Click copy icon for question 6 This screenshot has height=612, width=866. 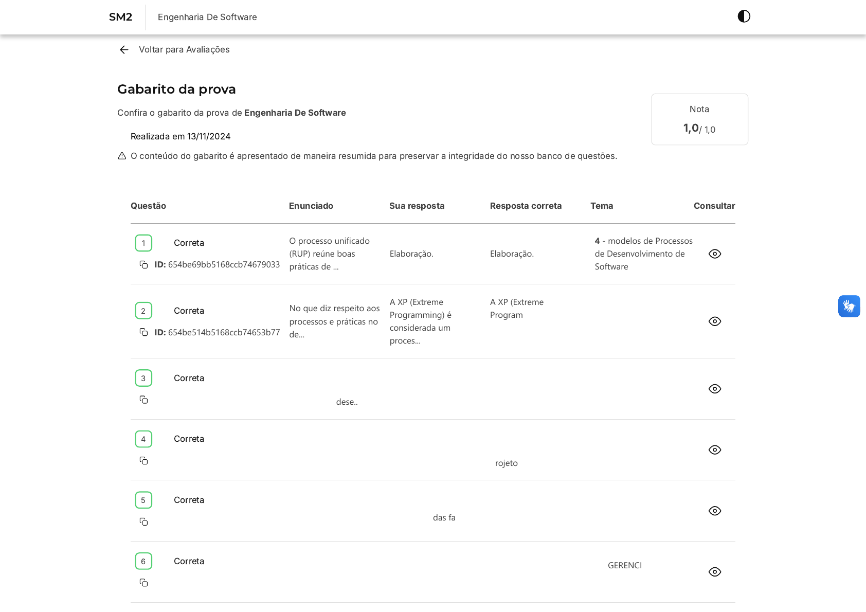point(143,583)
